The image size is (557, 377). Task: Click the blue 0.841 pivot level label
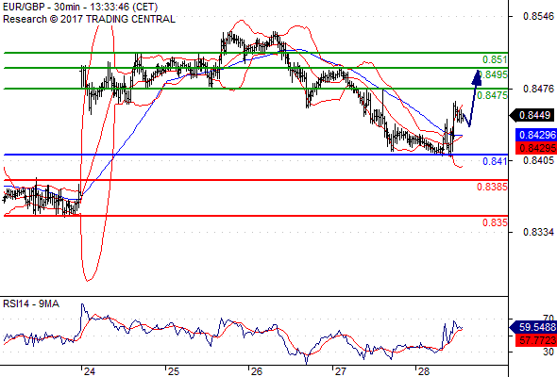[495, 161]
